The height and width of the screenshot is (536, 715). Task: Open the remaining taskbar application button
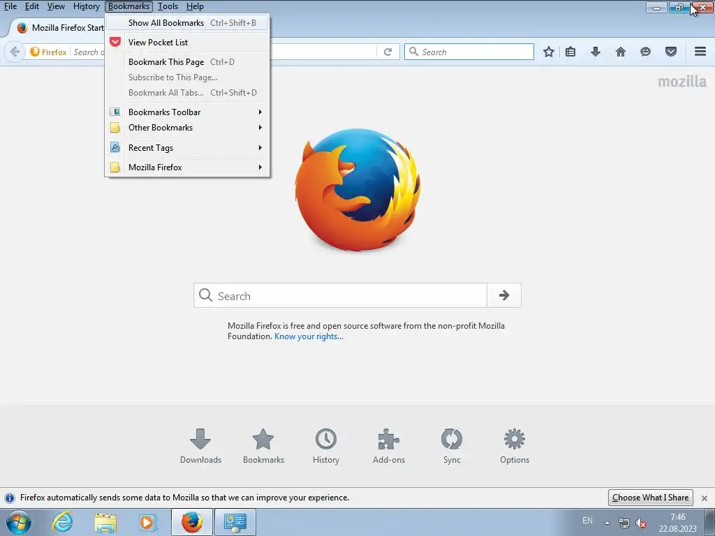coord(235,522)
